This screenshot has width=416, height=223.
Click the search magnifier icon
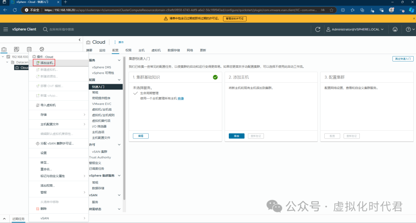45,29
